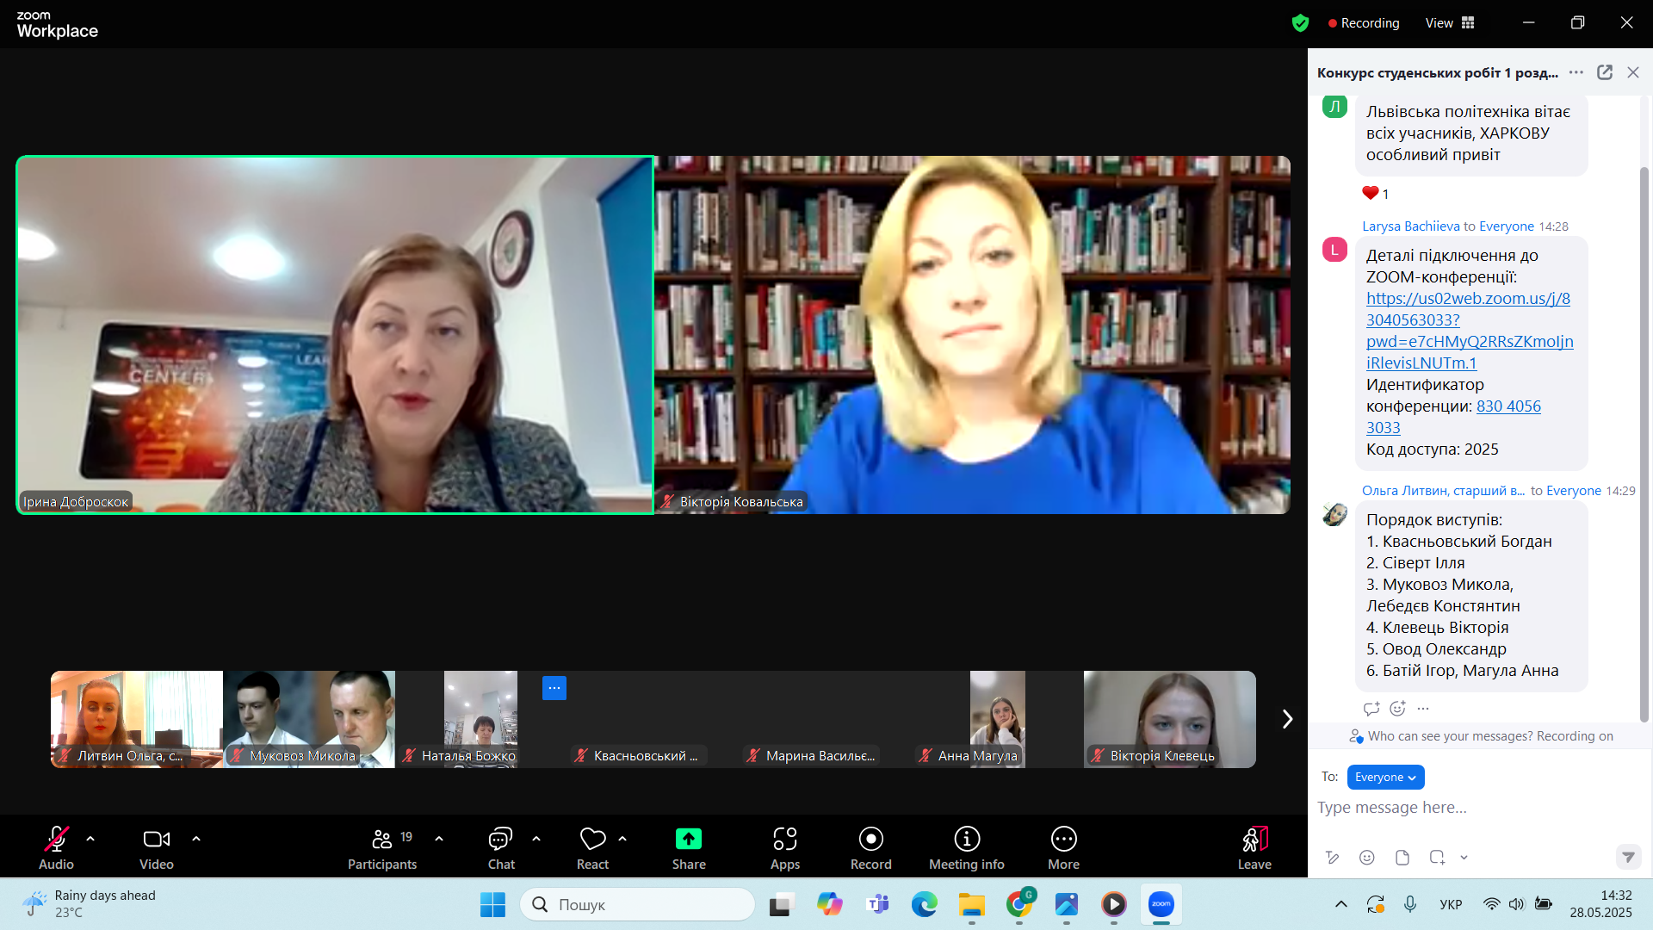Click the chat panel scrollbar
This screenshot has width=1653, height=930.
pyautogui.click(x=1644, y=443)
